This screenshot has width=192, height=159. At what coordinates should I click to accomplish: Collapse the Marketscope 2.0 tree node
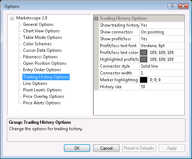[12, 19]
